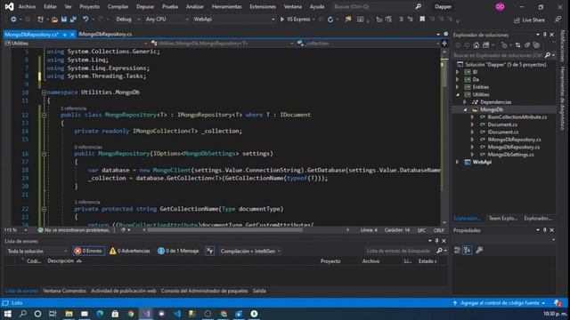This screenshot has width=570, height=320.
Task: Click Properties panel wrench icon
Action: click(x=479, y=250)
